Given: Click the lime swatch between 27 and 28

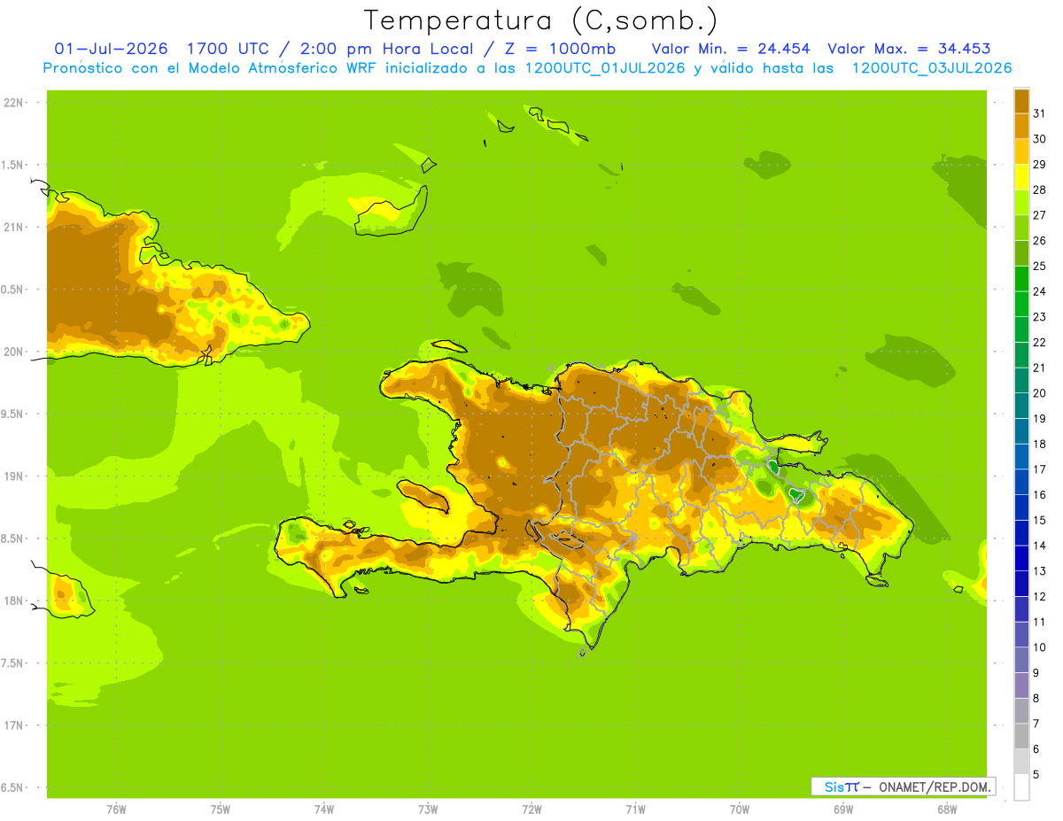Looking at the screenshot, I should coord(1021,202).
